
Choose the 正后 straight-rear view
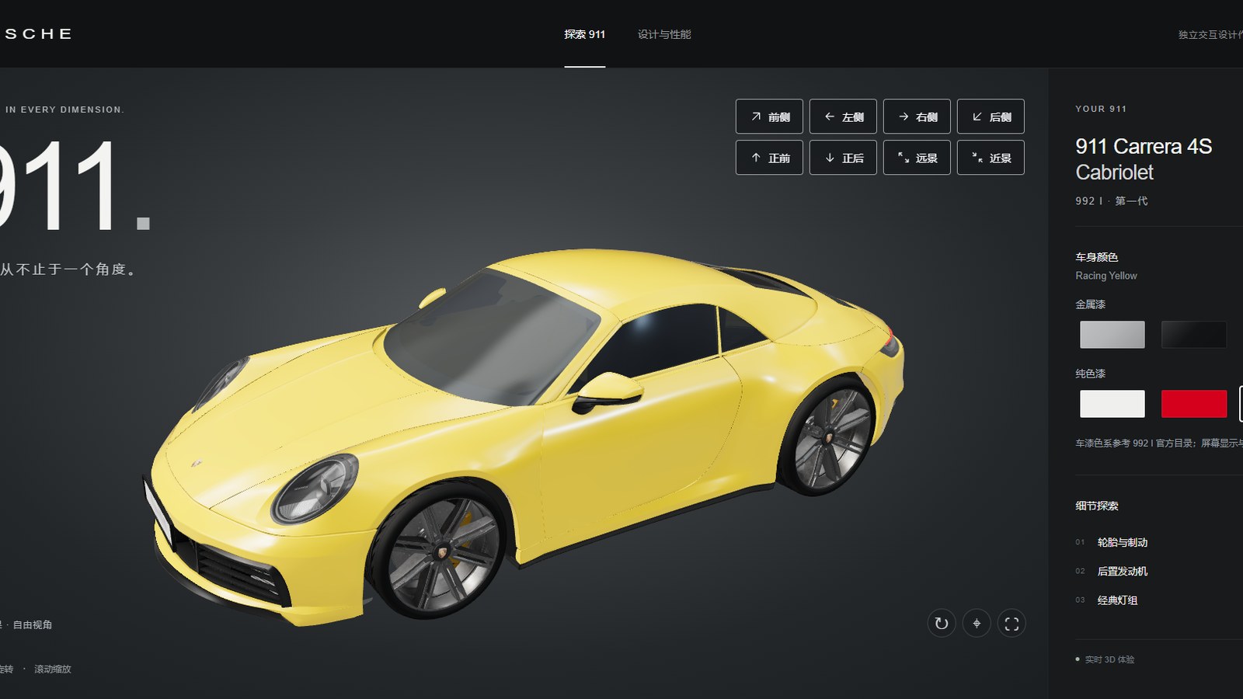click(x=843, y=158)
